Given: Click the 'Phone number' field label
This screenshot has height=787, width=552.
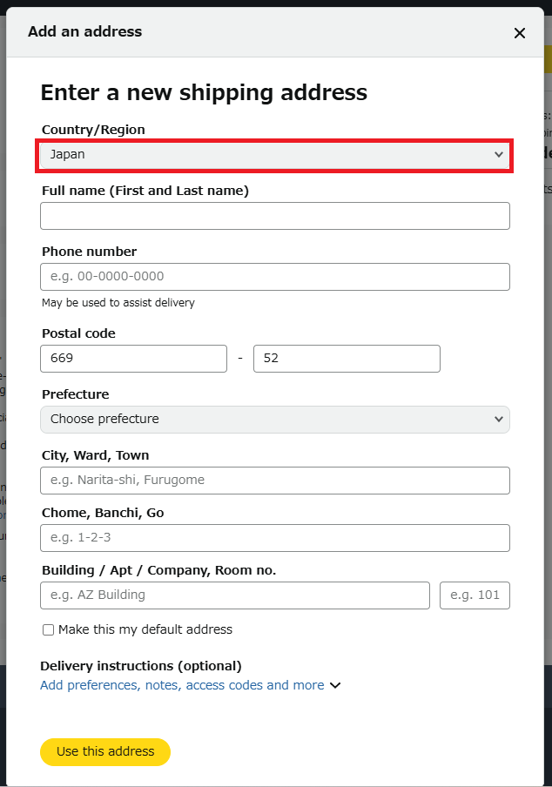Looking at the screenshot, I should 89,252.
